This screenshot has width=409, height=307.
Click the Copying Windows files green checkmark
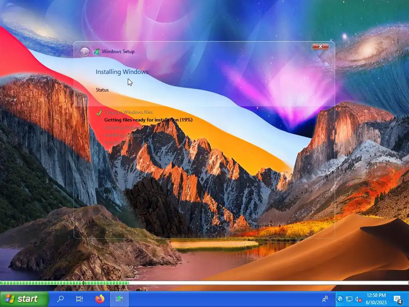99,112
